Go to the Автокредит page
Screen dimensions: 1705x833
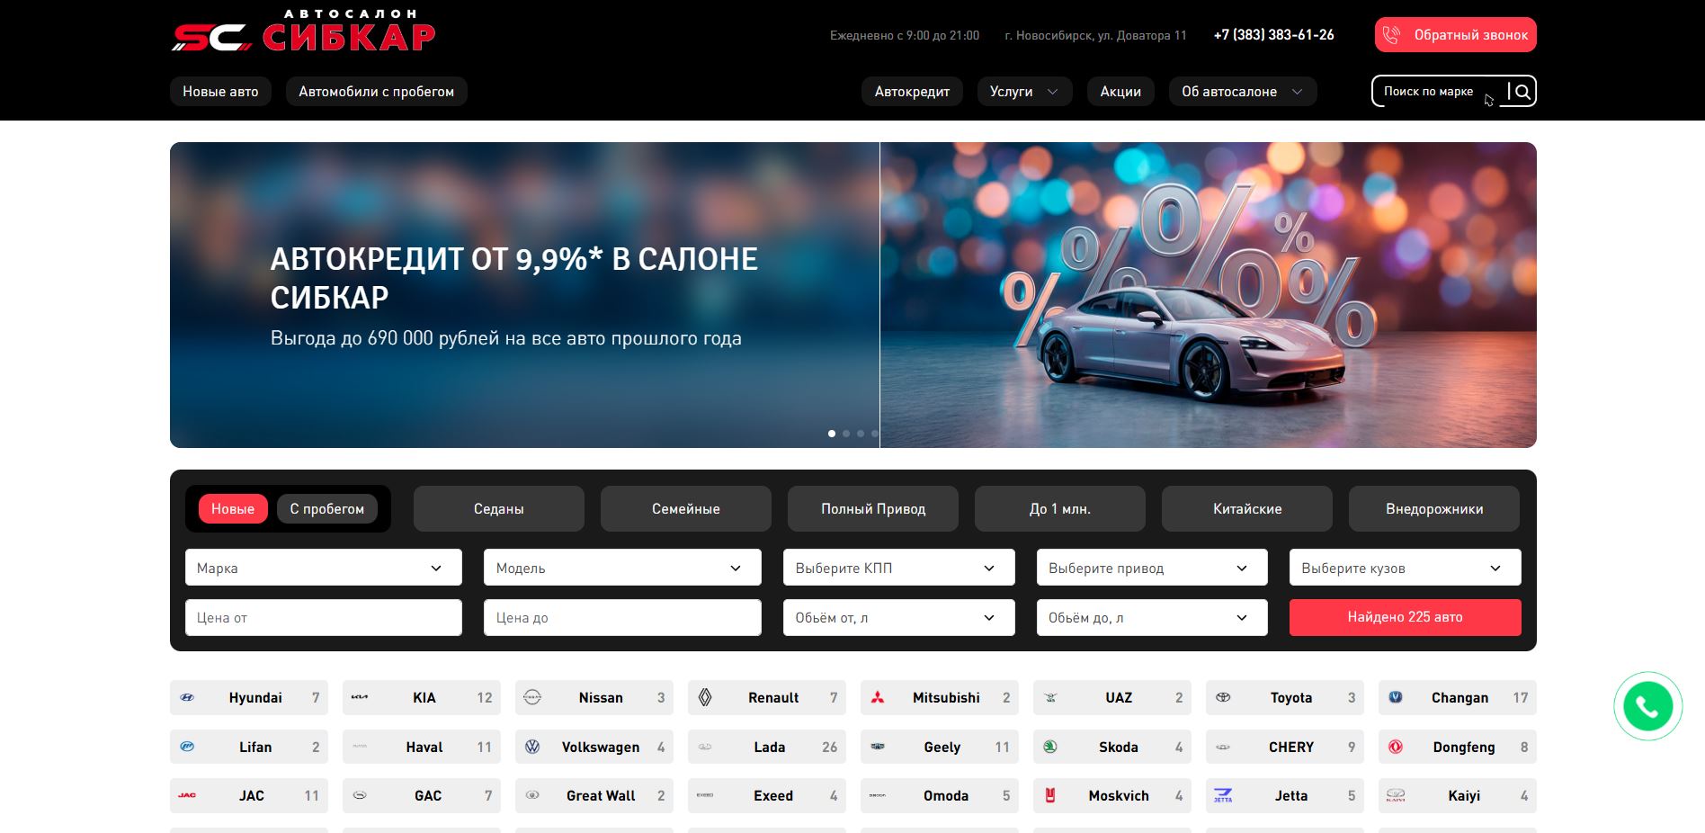912,92
